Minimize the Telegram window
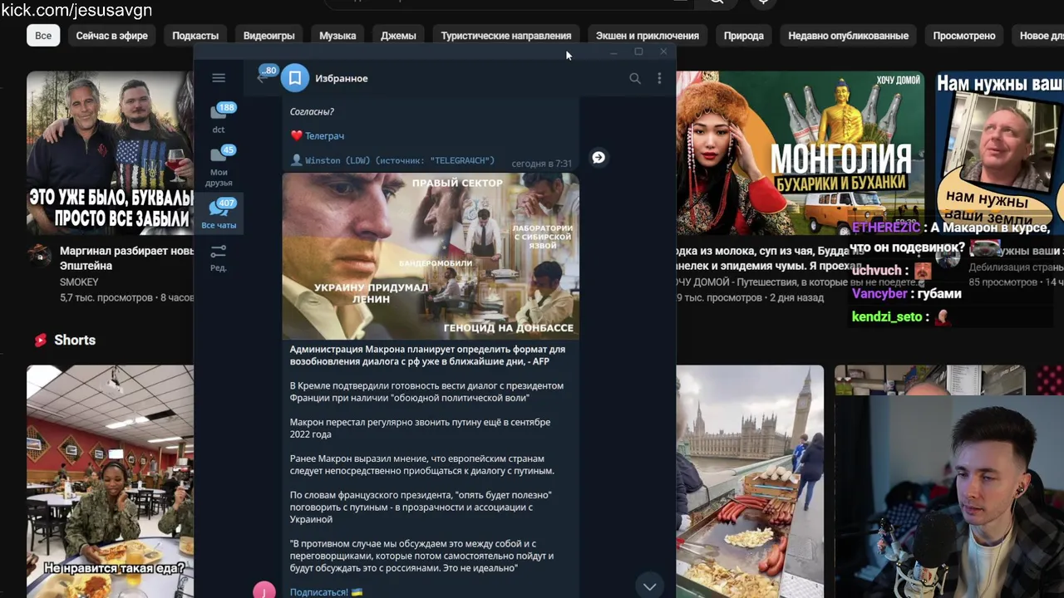The image size is (1064, 598). [x=613, y=52]
